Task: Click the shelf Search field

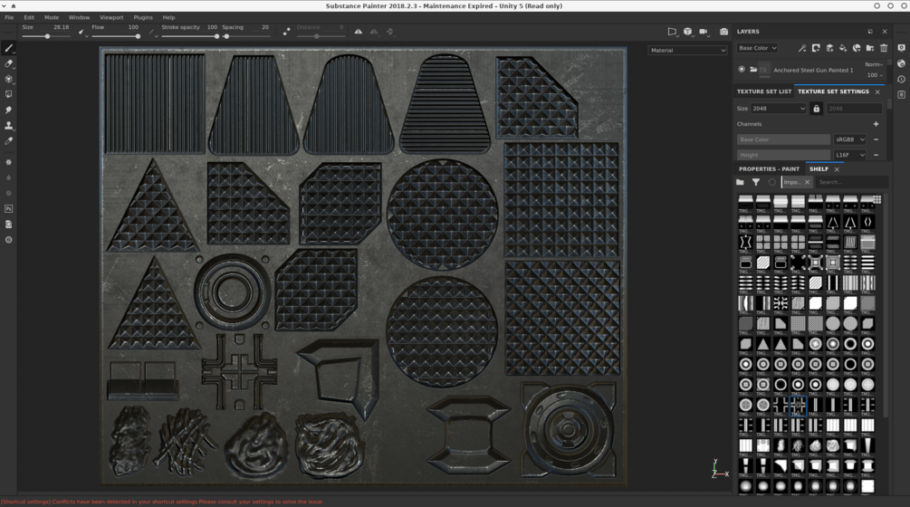Action: (849, 182)
